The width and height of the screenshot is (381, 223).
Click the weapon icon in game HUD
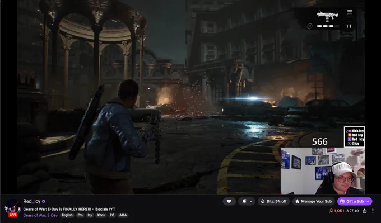327,16
